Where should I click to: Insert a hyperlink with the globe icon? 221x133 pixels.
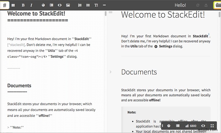point(43,5)
